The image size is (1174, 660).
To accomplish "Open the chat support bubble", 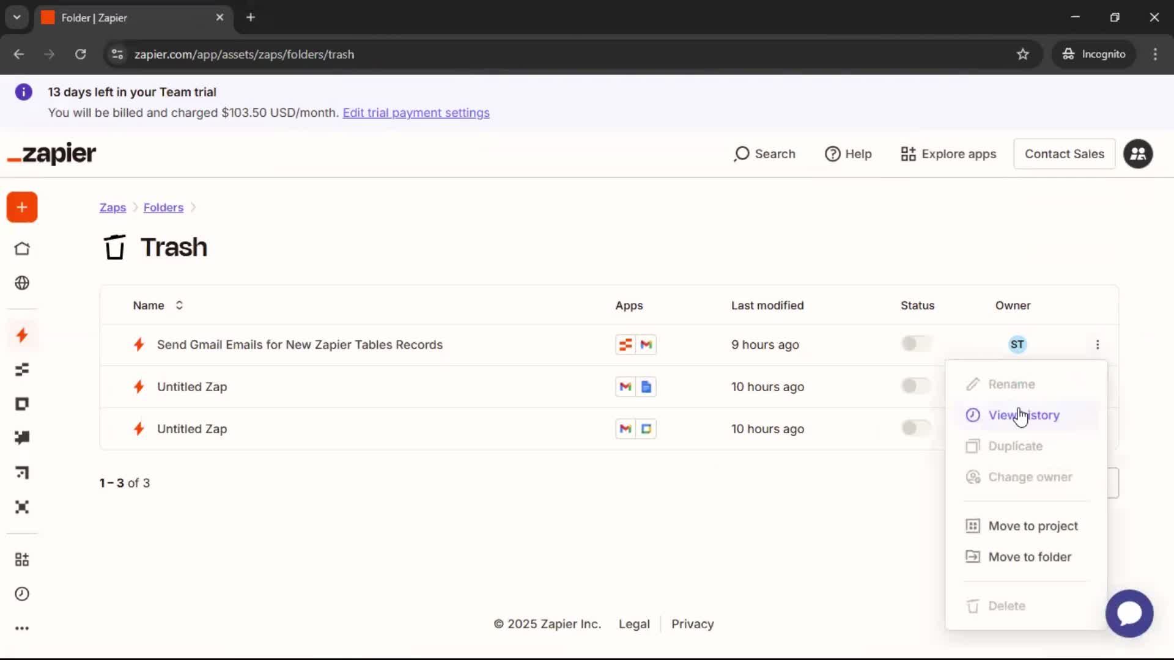I will pos(1129,614).
